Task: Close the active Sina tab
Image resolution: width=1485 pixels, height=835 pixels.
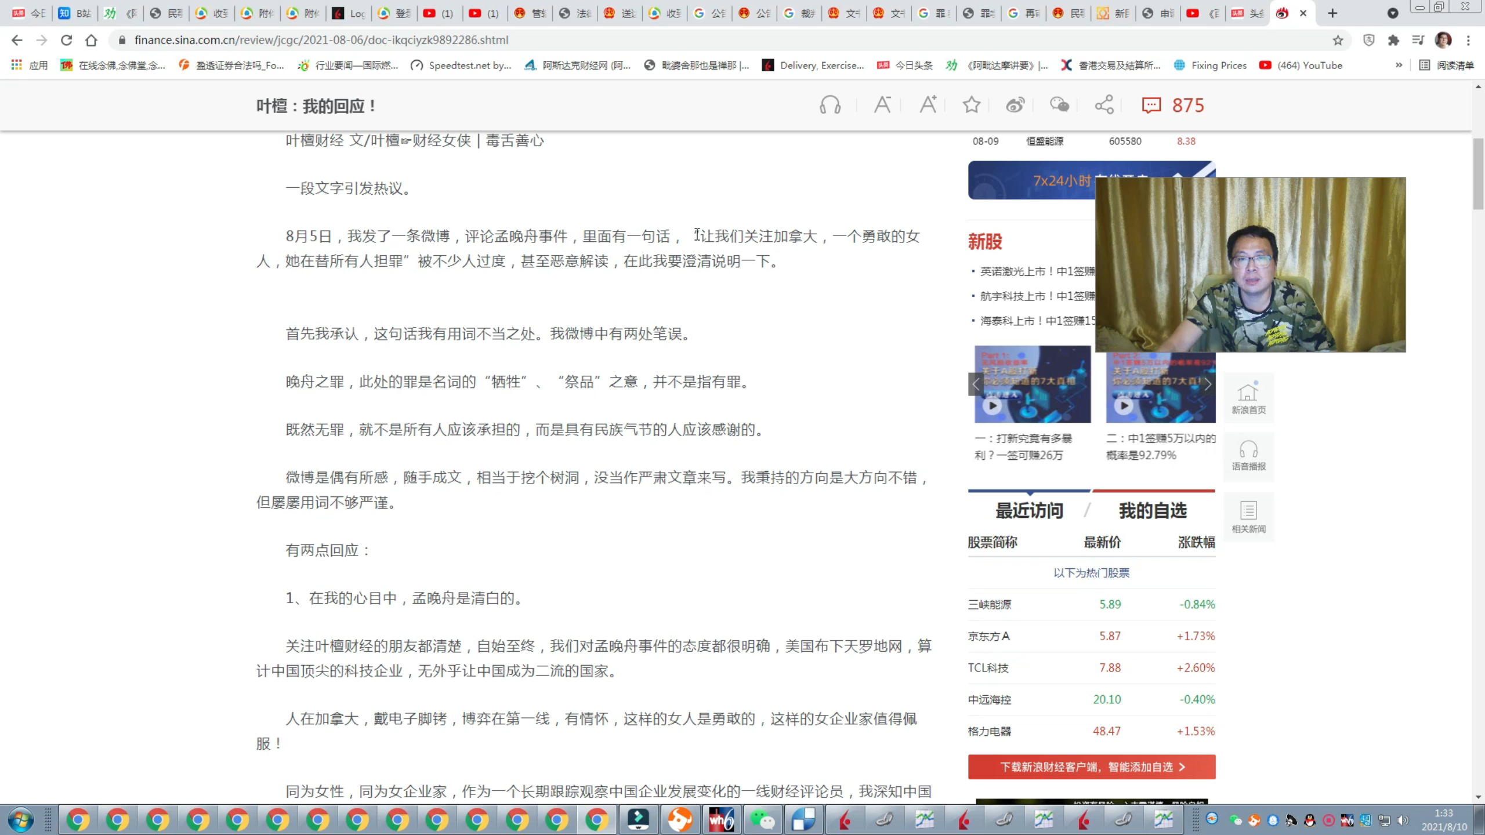Action: (1303, 13)
